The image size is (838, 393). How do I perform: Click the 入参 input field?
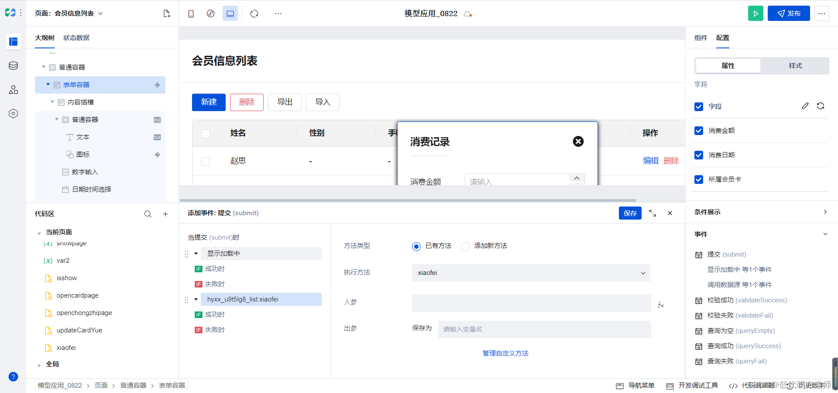(x=531, y=303)
